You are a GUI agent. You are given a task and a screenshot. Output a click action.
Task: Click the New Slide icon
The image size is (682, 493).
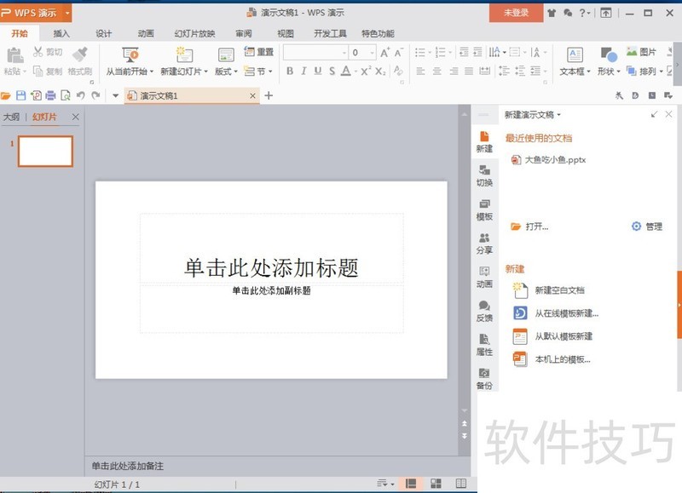coord(184,54)
